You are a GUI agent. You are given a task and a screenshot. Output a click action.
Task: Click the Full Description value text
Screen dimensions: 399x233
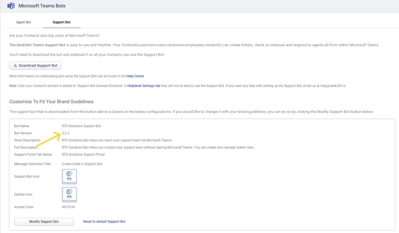[x=158, y=147]
